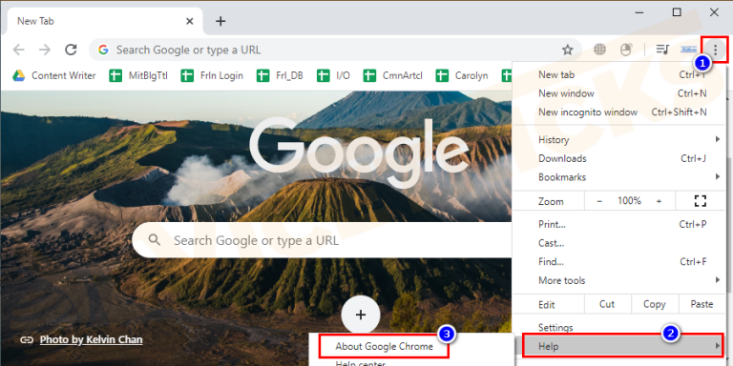Screen dimensions: 733x366
Task: Bookmark this tab with the star icon
Action: click(x=568, y=50)
